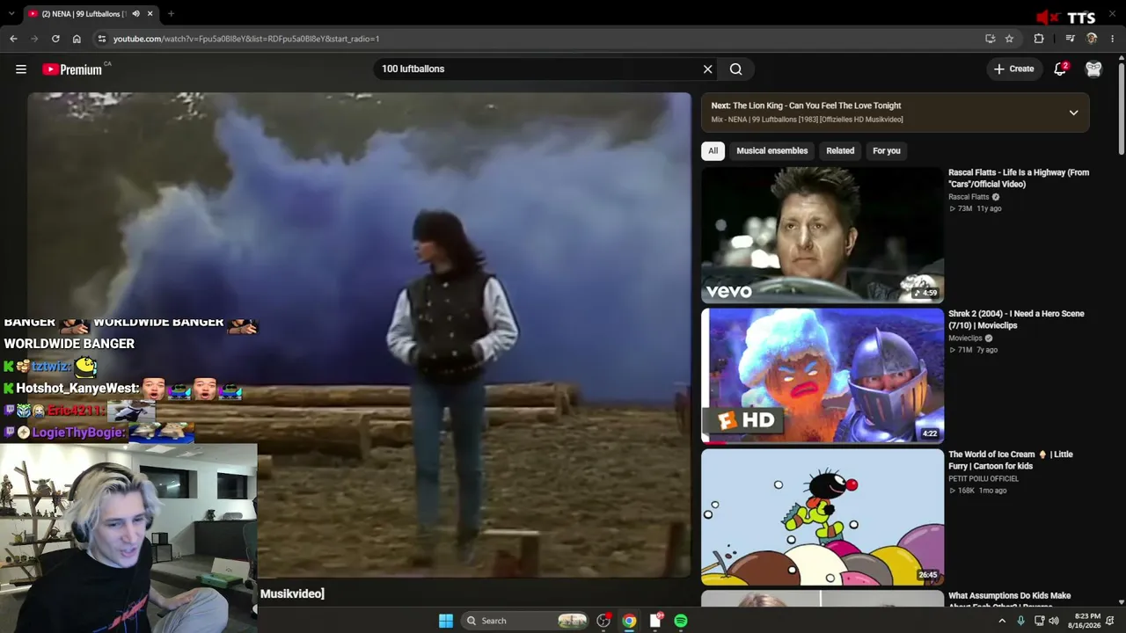The width and height of the screenshot is (1126, 633).
Task: Open the Chrome three-dot menu
Action: coord(1113,39)
